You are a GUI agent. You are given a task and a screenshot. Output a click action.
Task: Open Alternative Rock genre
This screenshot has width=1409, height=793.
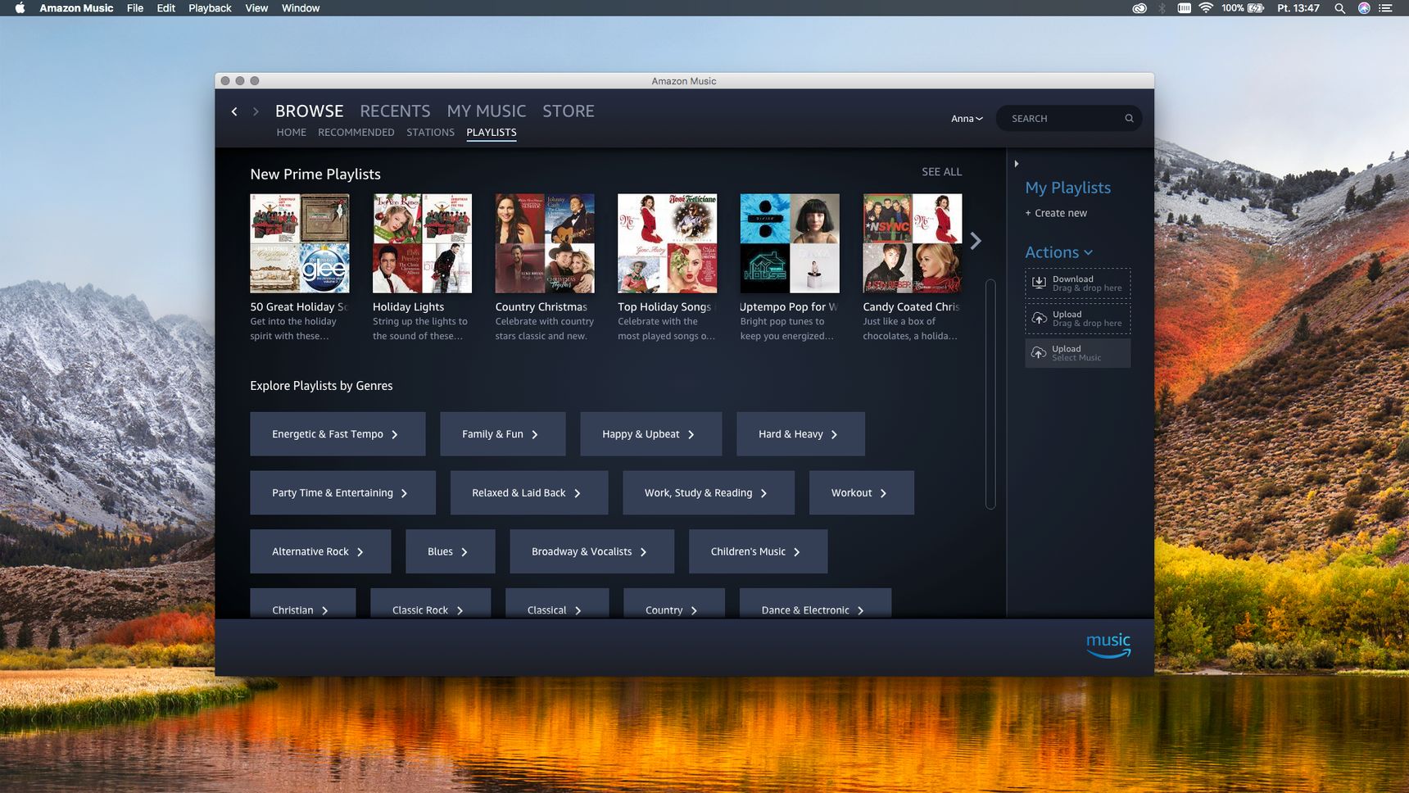pyautogui.click(x=320, y=551)
